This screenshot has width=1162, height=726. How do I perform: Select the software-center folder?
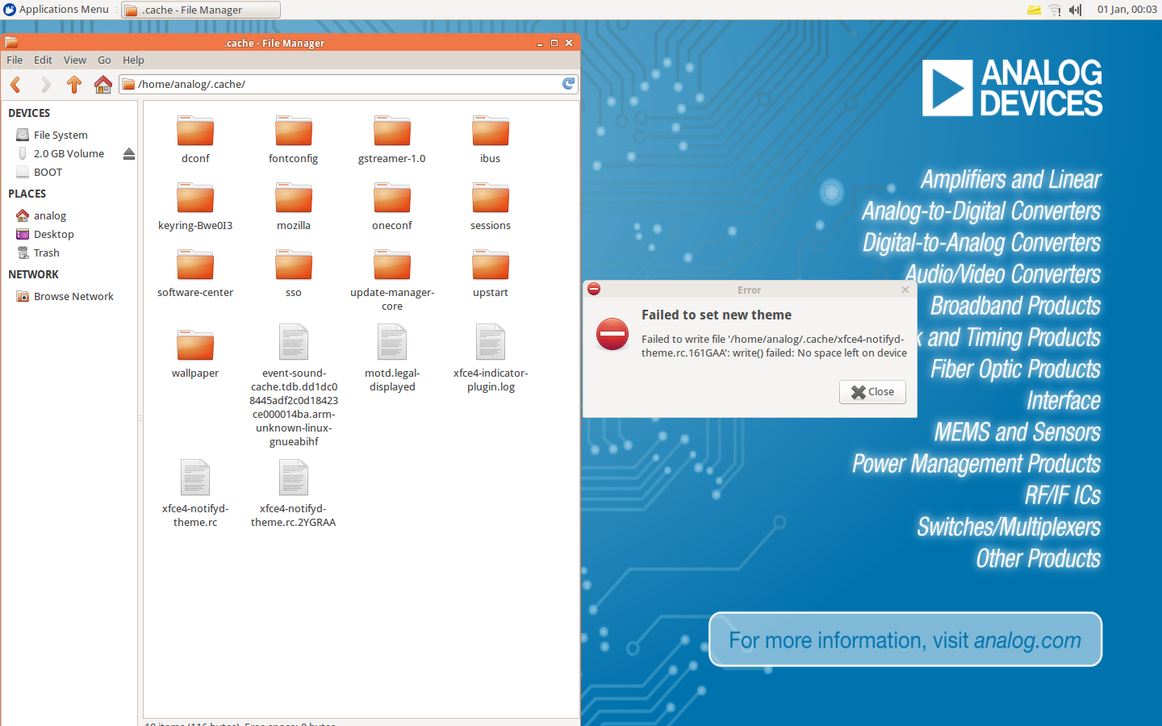tap(195, 273)
